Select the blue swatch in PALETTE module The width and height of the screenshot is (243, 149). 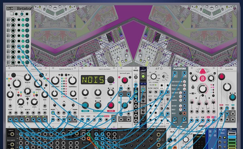(232, 137)
